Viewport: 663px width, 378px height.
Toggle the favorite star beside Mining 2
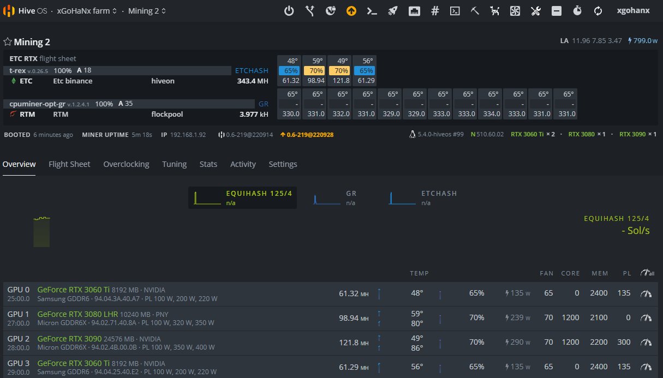coord(8,42)
